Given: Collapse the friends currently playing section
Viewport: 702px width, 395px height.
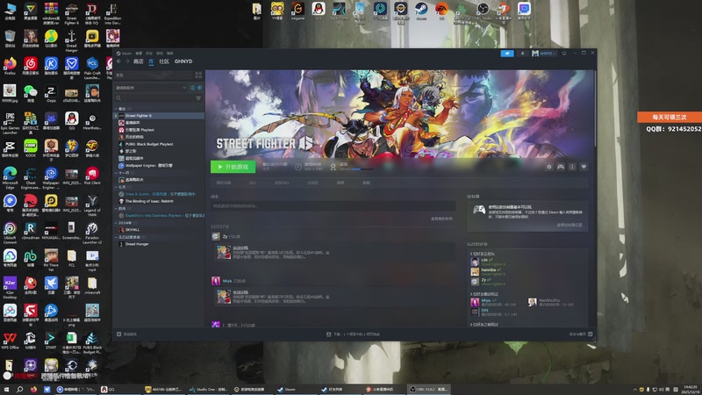Looking at the screenshot, I should pos(482,254).
